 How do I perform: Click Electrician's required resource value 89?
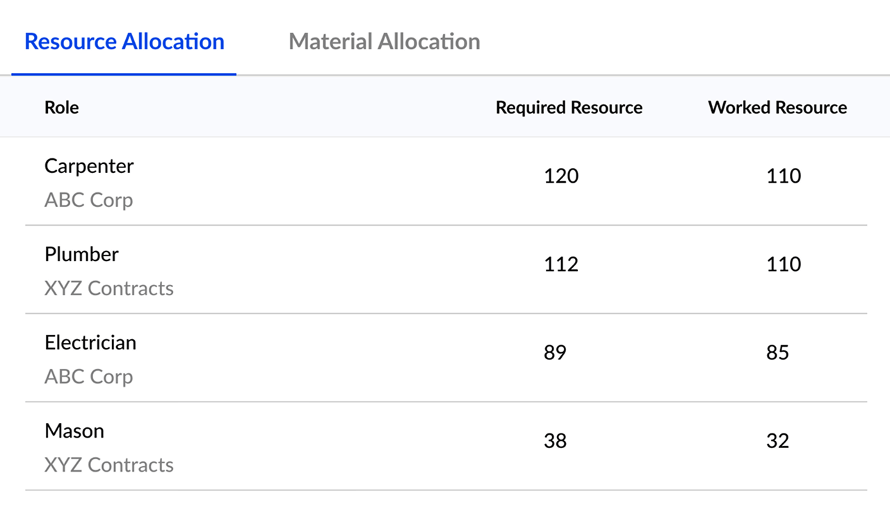tap(555, 352)
